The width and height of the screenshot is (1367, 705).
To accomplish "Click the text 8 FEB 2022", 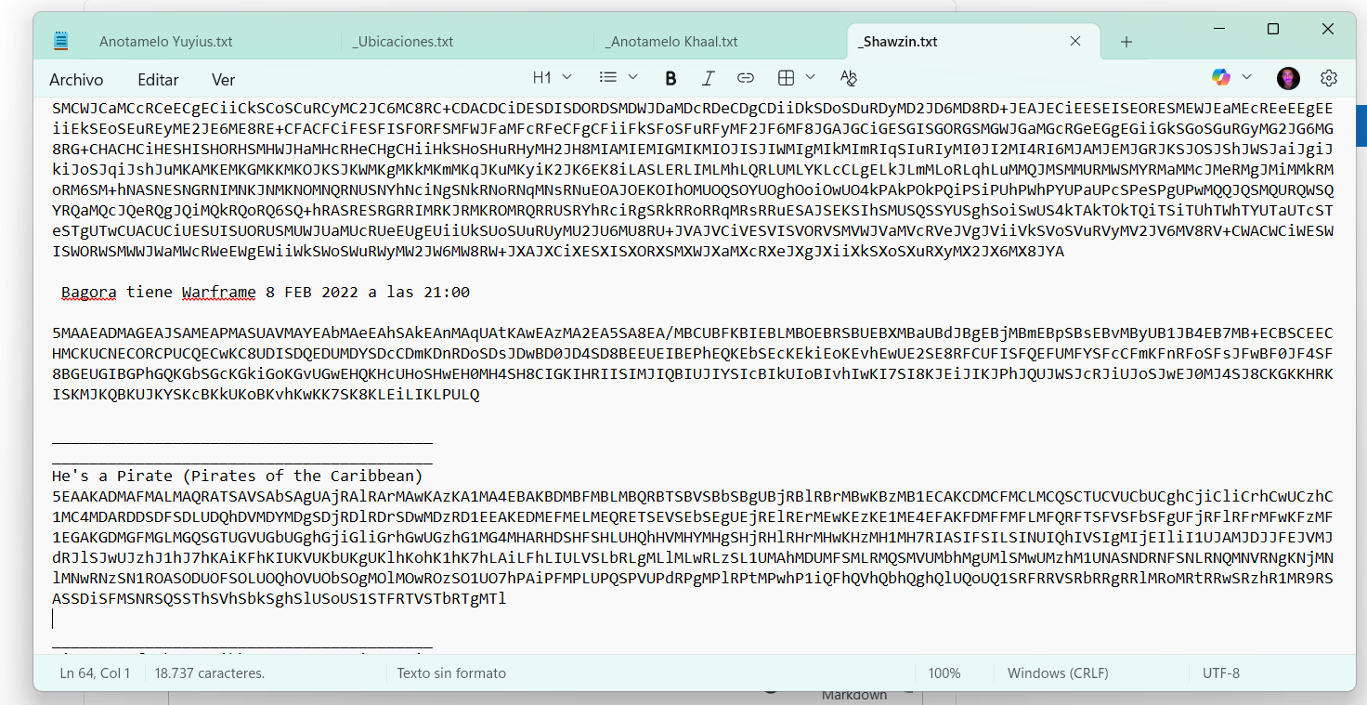I will coord(312,293).
